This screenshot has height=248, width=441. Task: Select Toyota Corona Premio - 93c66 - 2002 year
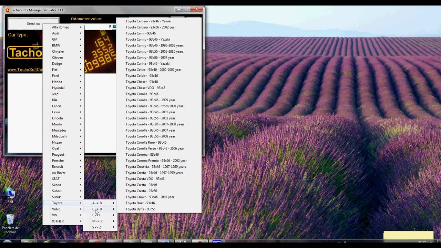point(159,161)
